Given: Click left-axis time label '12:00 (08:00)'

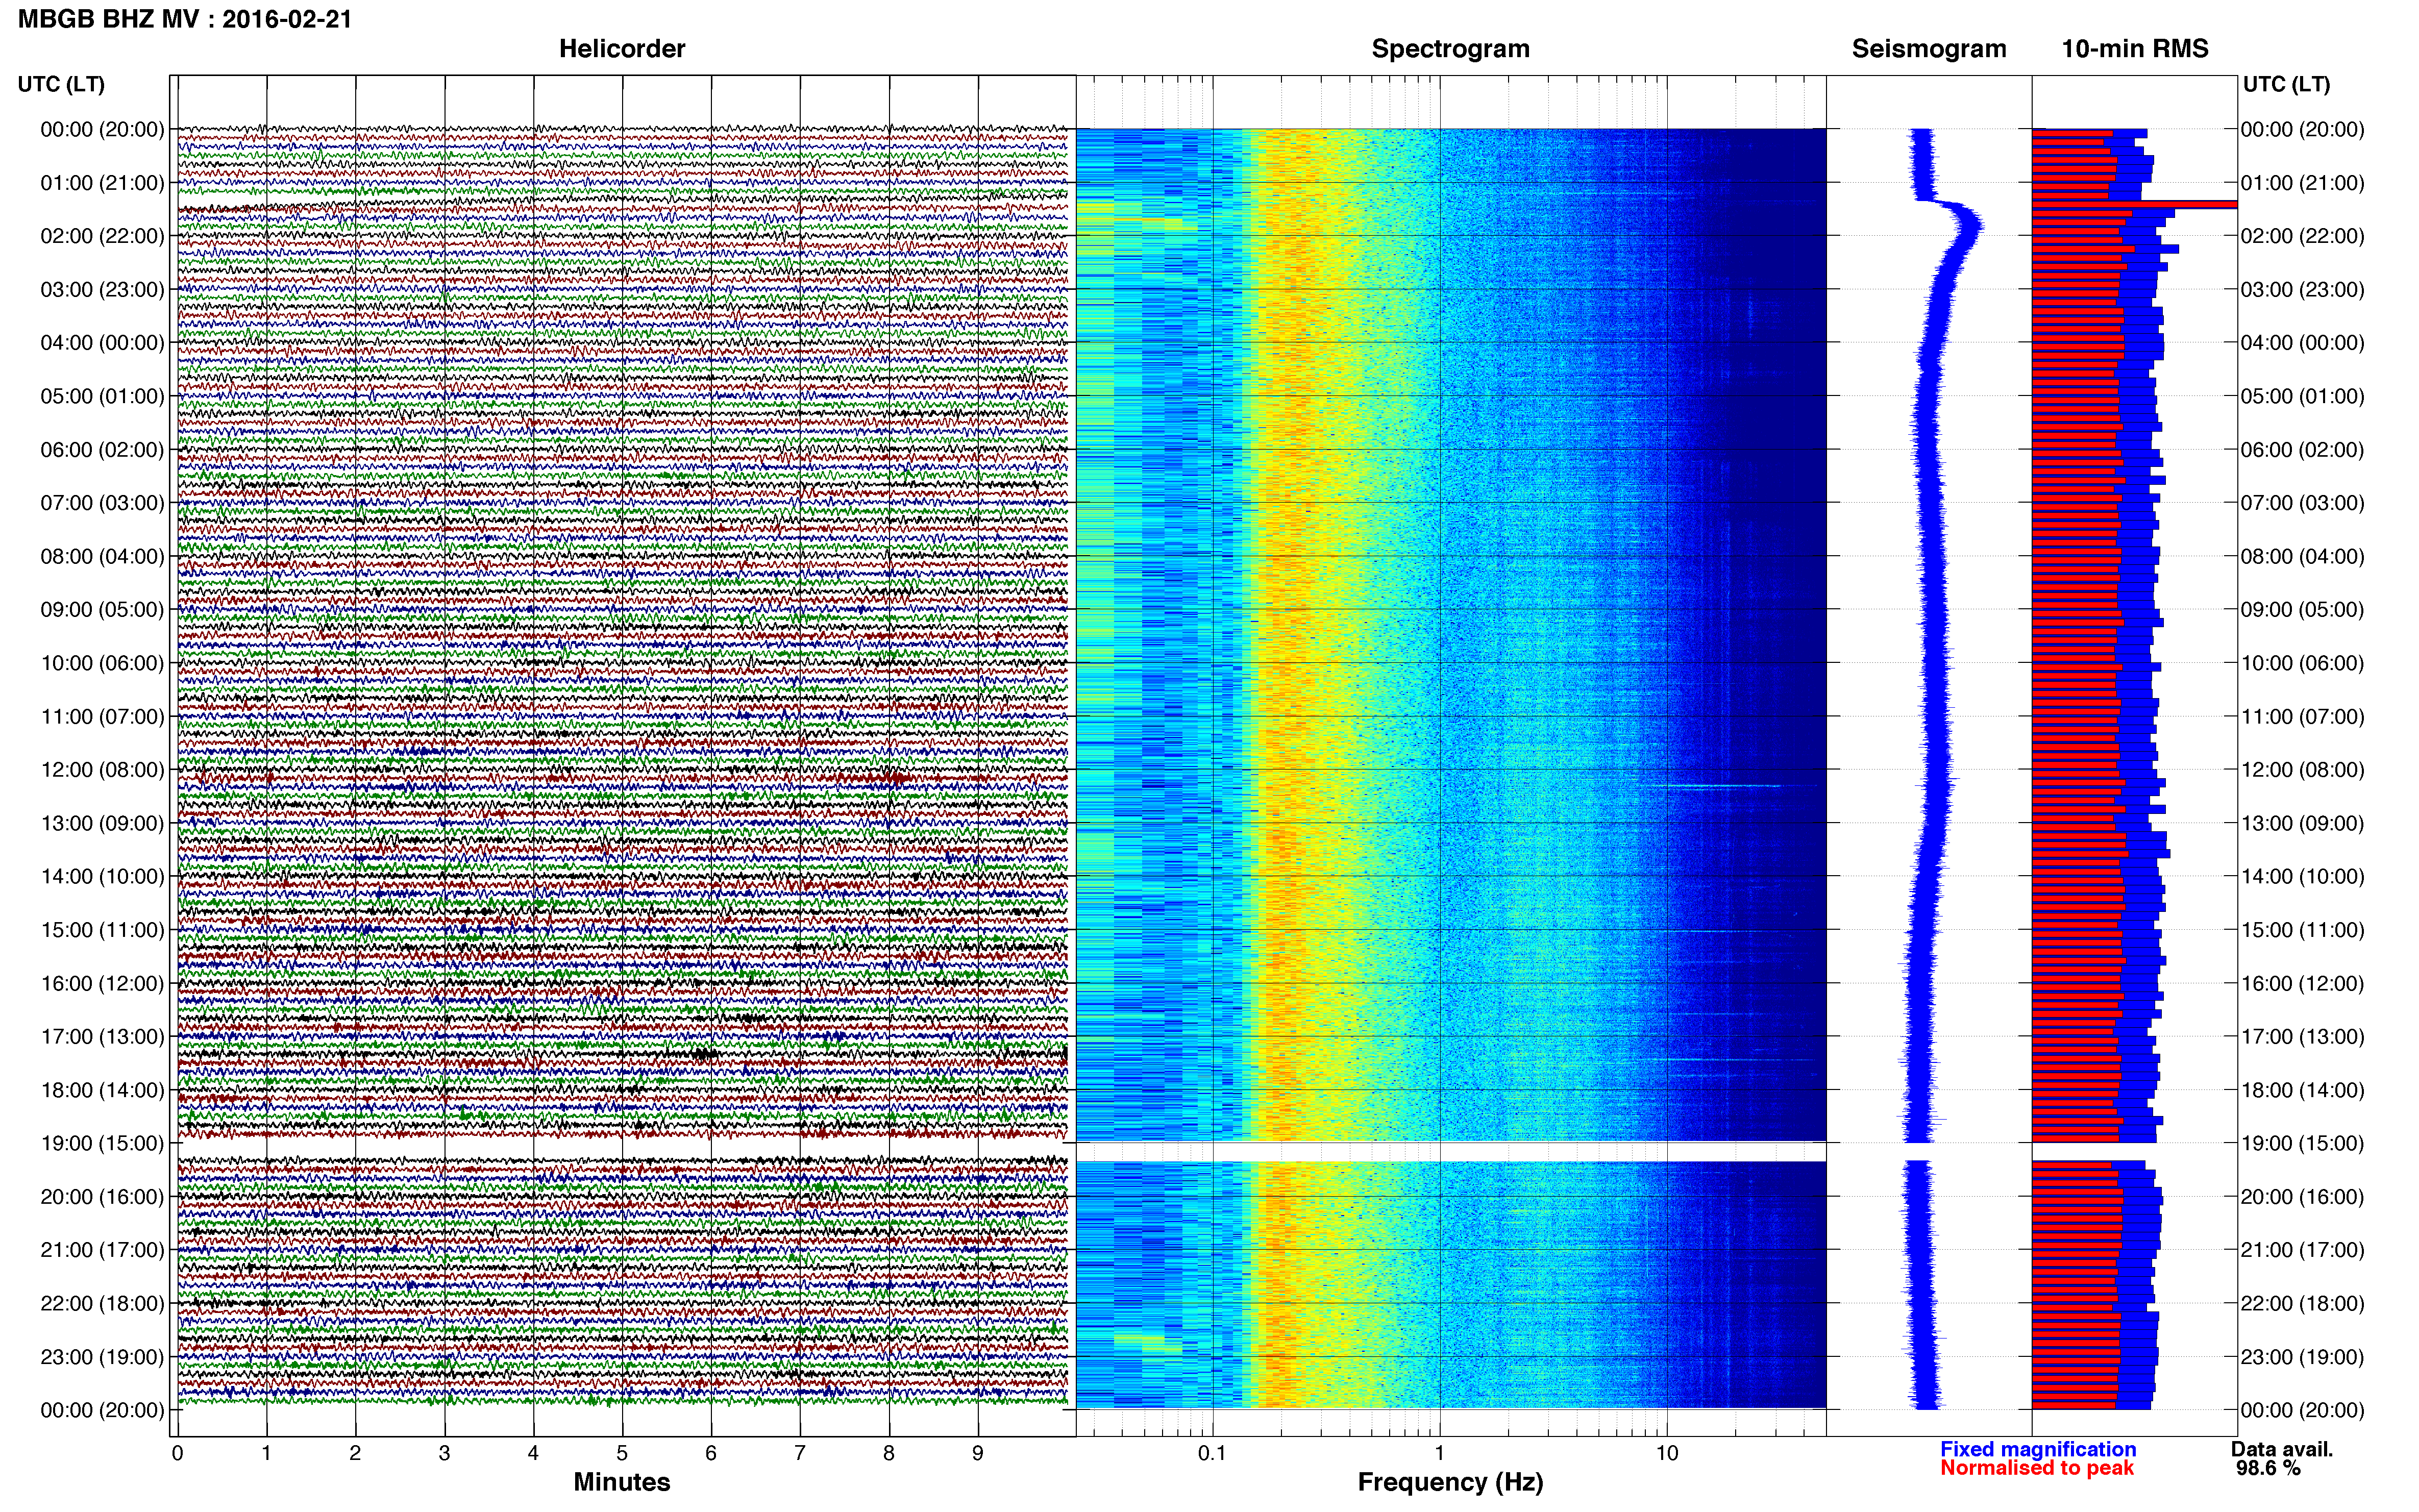Looking at the screenshot, I should 102,770.
